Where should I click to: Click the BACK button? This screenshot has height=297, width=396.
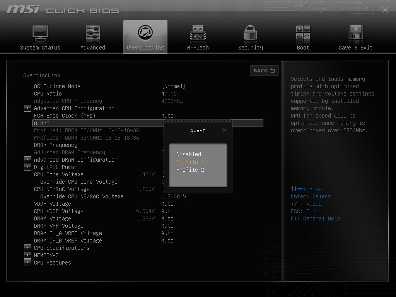click(x=265, y=71)
